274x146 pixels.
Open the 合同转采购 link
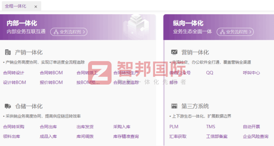[x=14, y=127]
